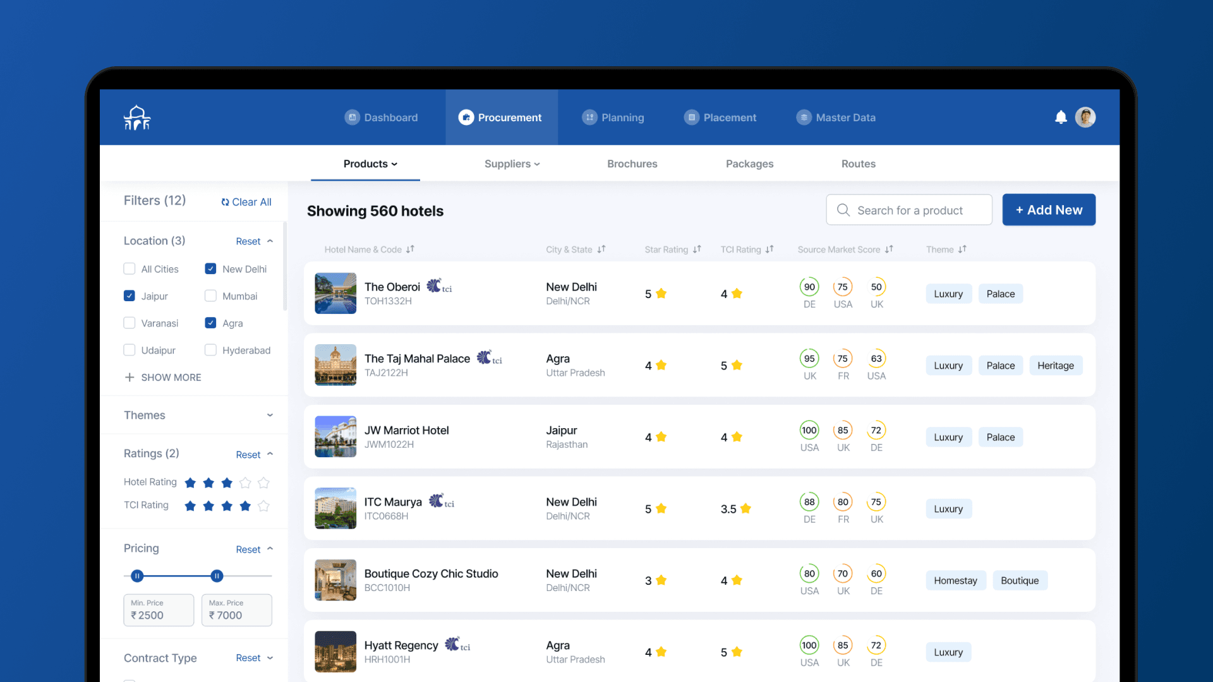The height and width of the screenshot is (682, 1213).
Task: Sort by Source Market Score icon
Action: pyautogui.click(x=889, y=249)
